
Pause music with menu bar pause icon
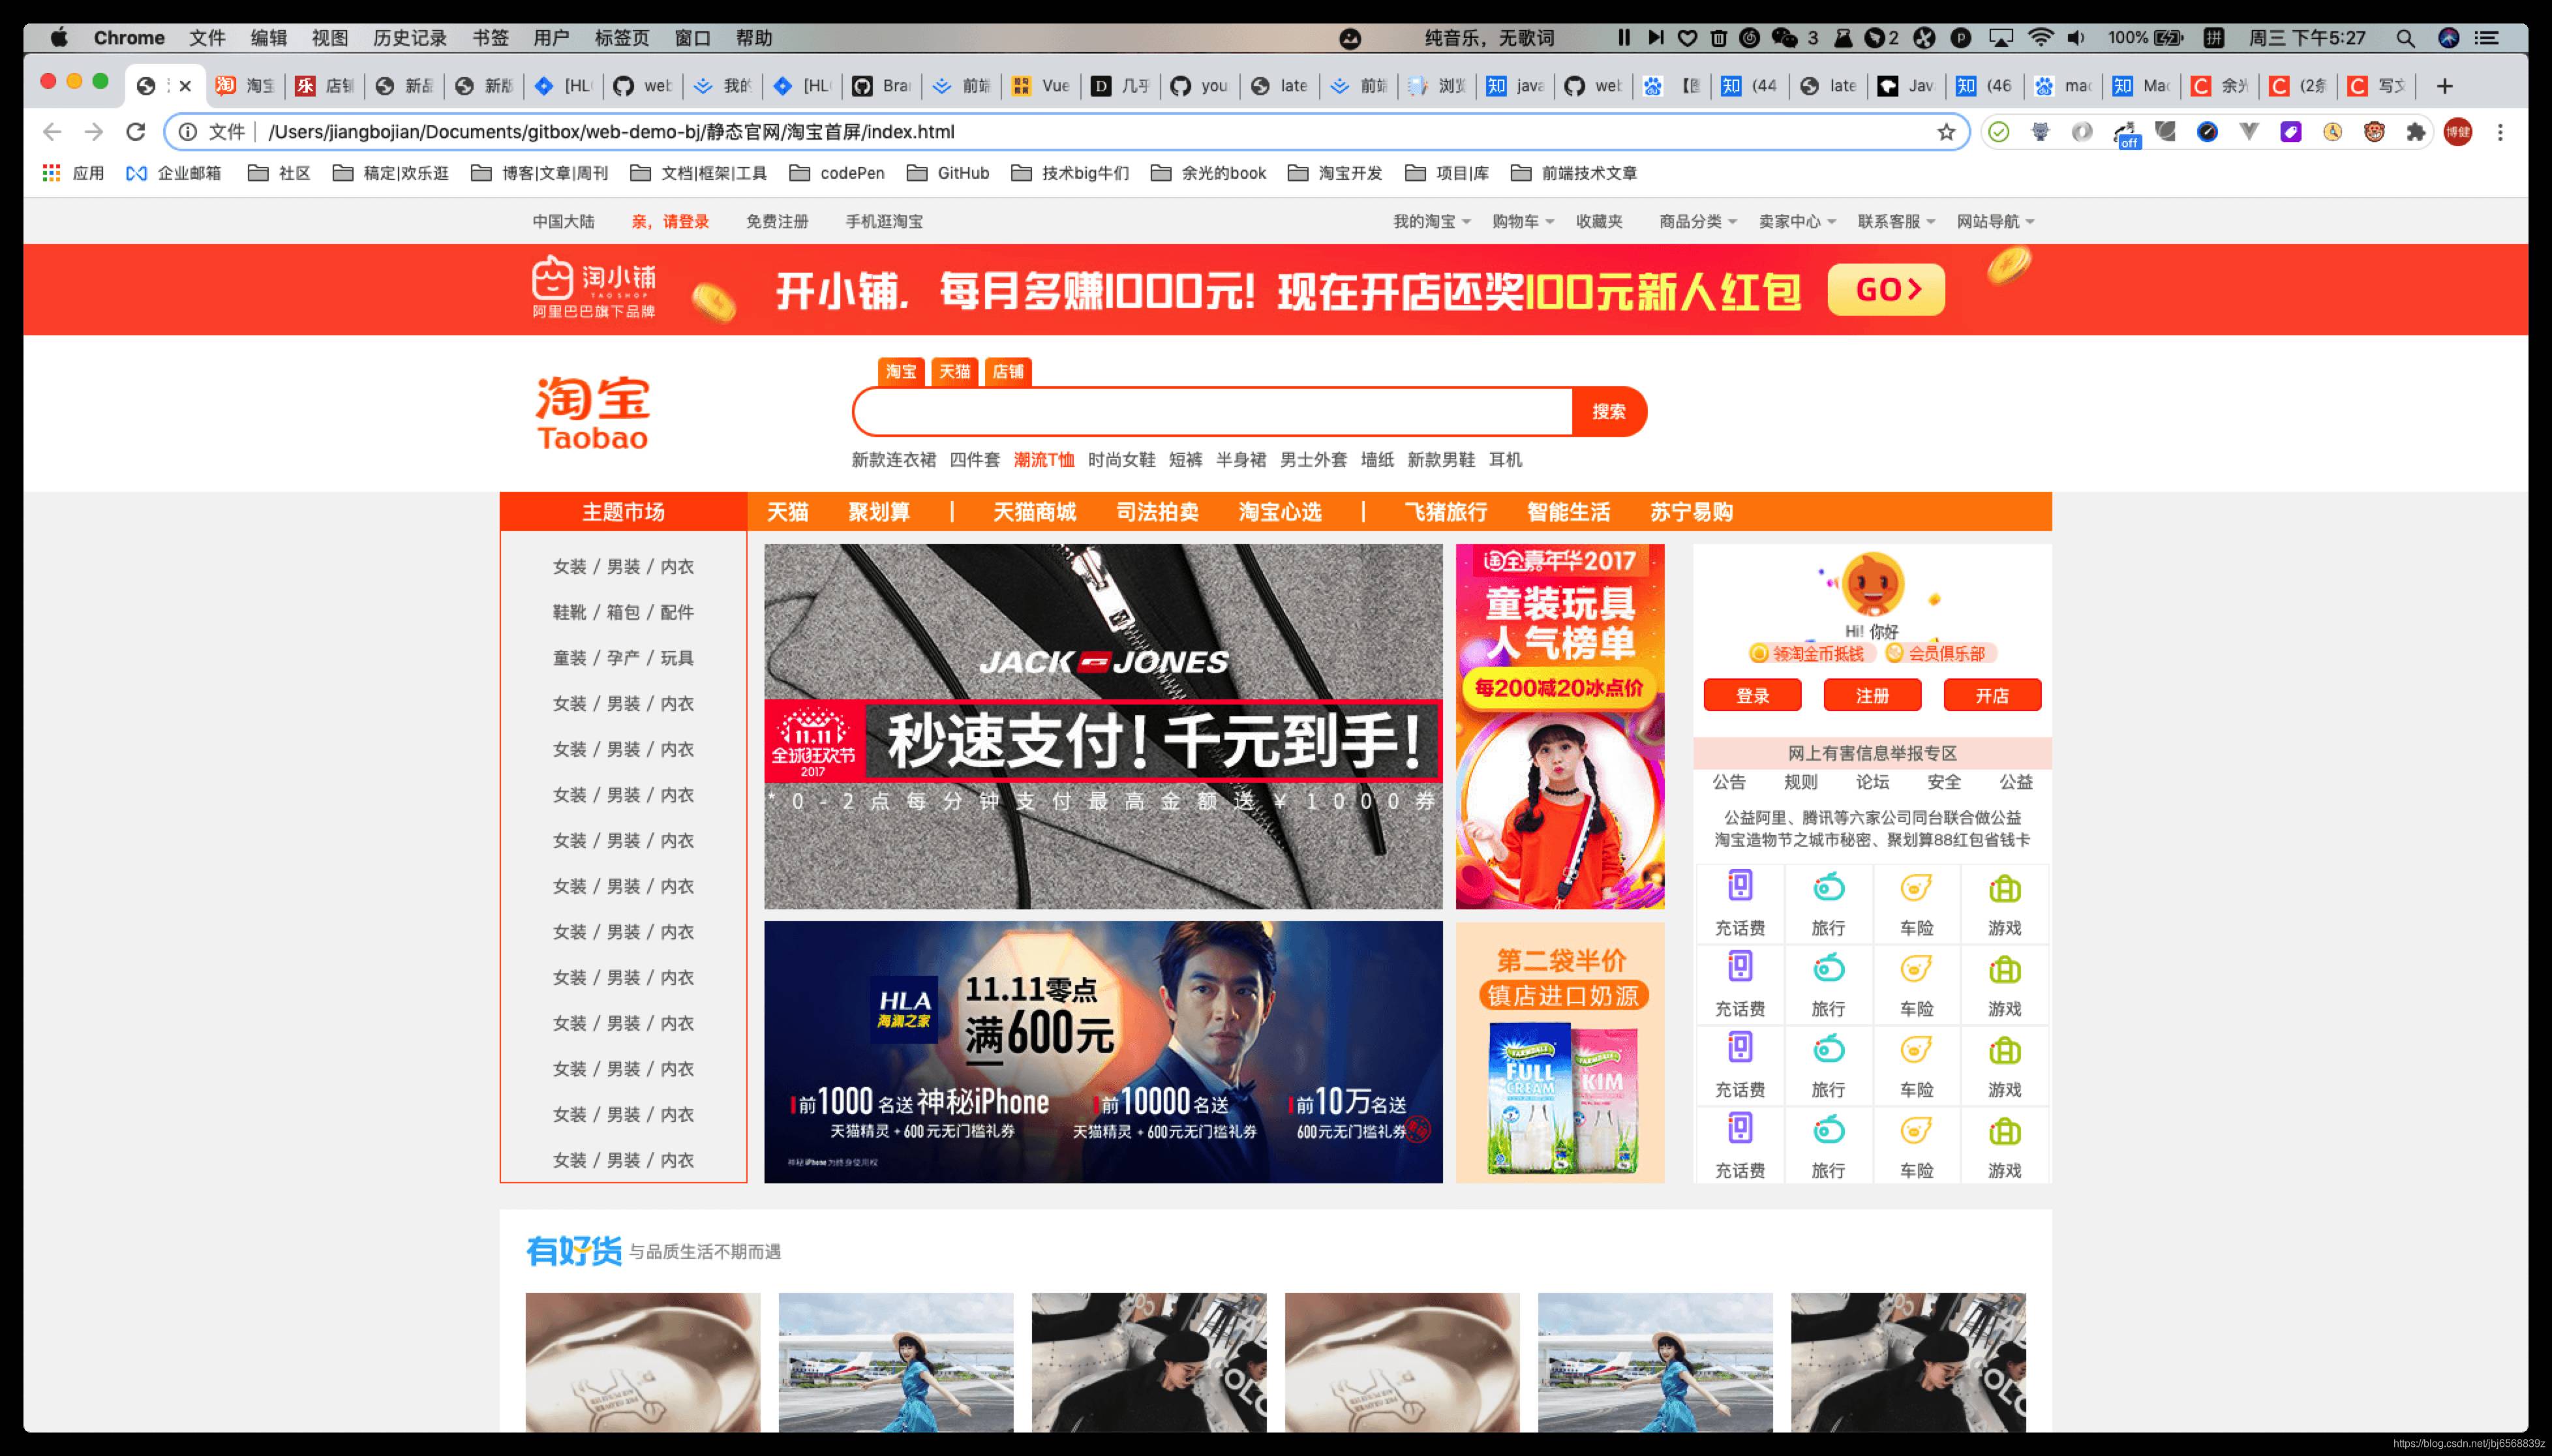coord(1624,38)
